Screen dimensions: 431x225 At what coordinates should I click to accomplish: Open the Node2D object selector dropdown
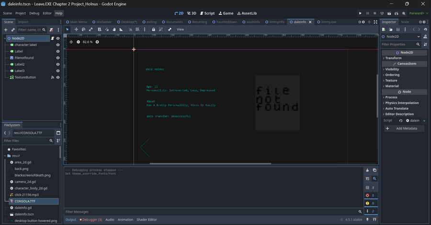pos(401,36)
